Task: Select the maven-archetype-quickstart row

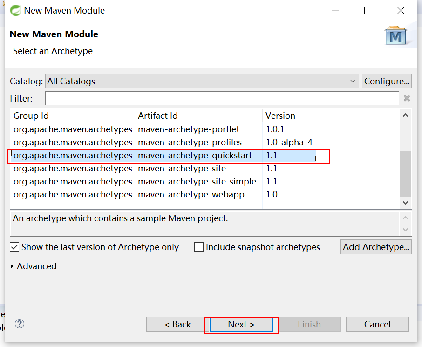Action: tap(163, 155)
